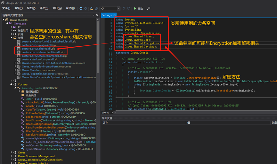Viewport: 277px width, 164px height.
Task: Click the Orcus.Commands.ActiveConnections namespace
Action: tap(40, 160)
